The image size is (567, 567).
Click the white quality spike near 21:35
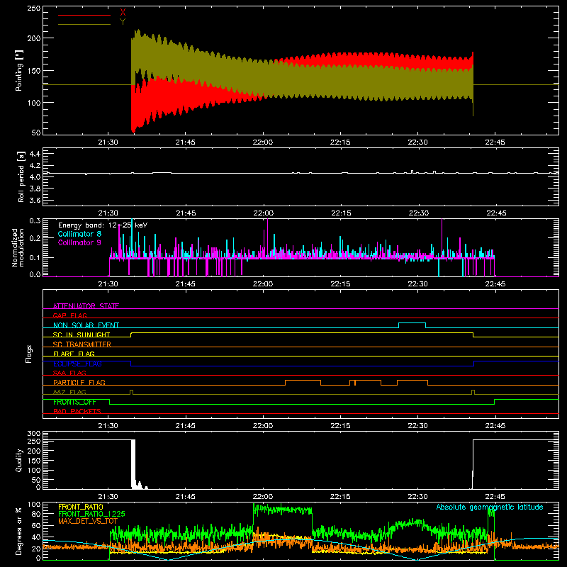[x=133, y=464]
